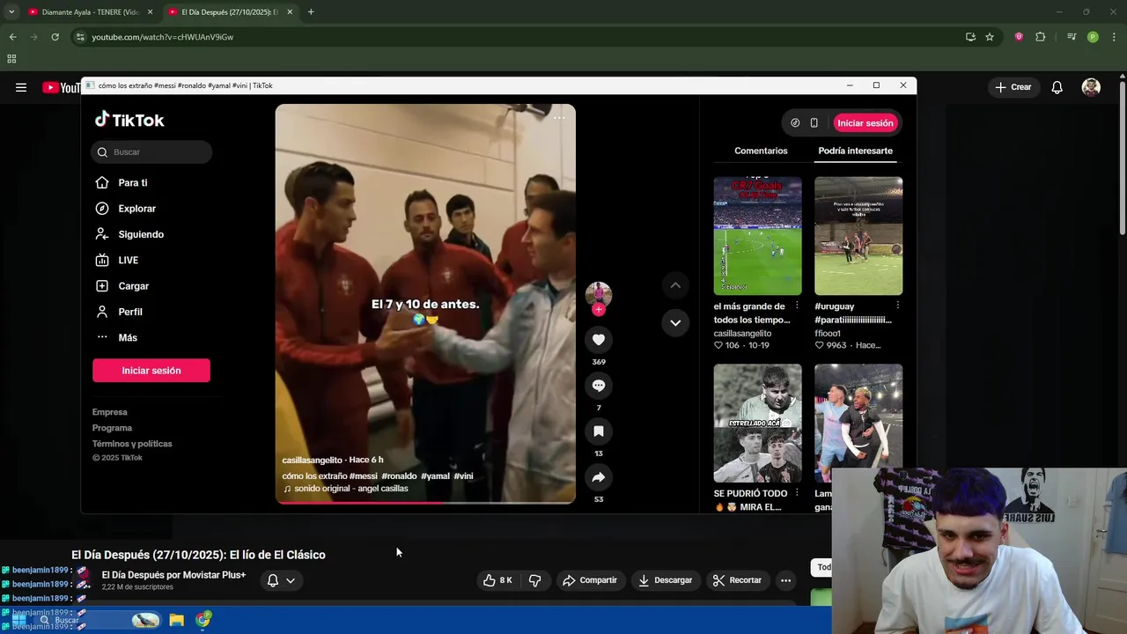1127x634 pixels.
Task: Click TikTok video progress bar
Action: click(x=425, y=502)
